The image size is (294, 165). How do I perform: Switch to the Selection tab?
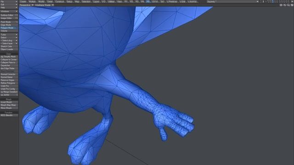86,1
